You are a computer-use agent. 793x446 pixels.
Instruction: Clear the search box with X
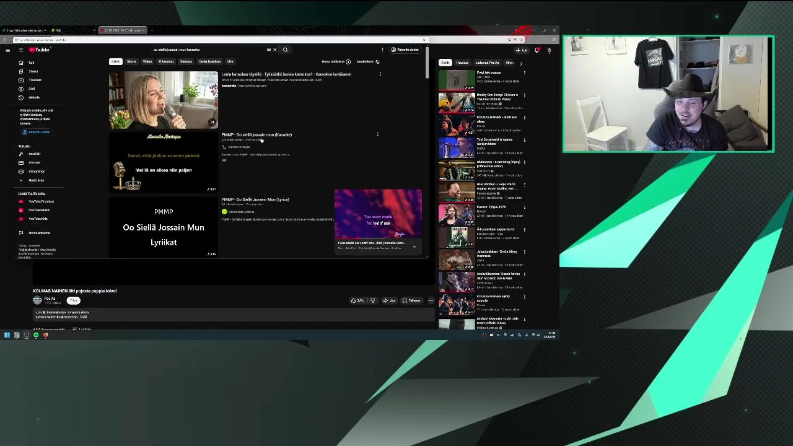(274, 50)
